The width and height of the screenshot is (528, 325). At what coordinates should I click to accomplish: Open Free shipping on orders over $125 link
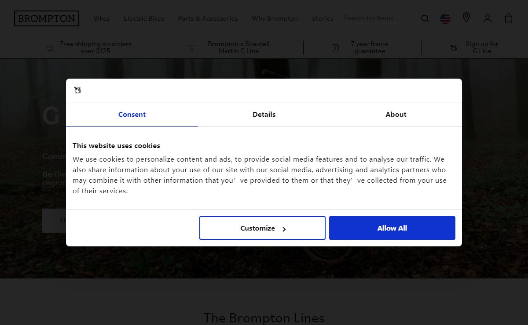coord(95,47)
